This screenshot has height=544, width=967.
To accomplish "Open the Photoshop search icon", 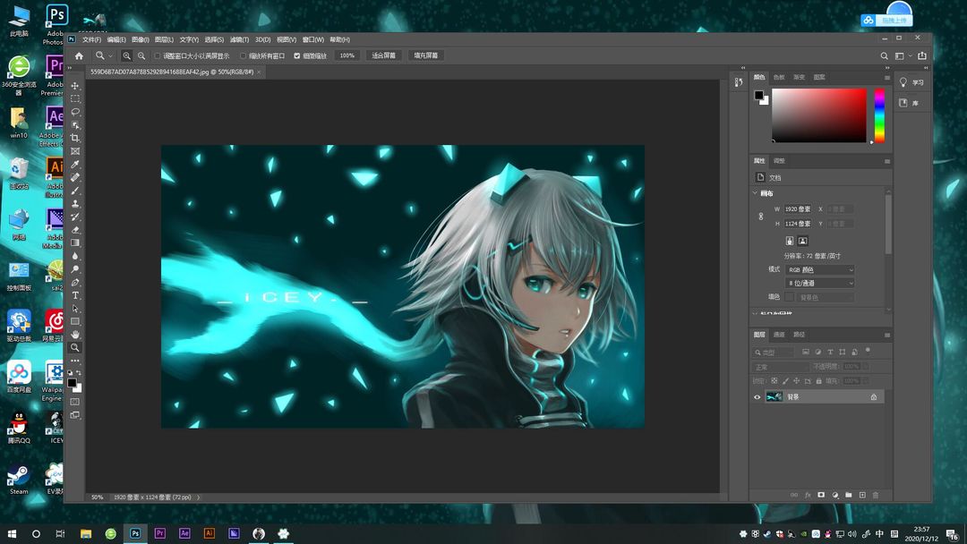I will (885, 55).
